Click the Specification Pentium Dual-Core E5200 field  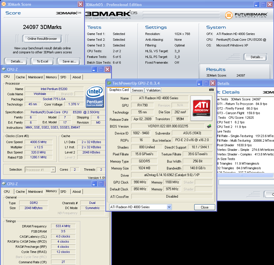pos(65,112)
